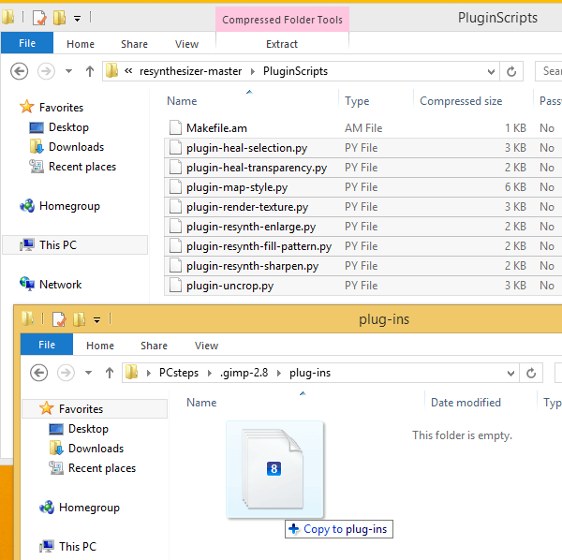This screenshot has width=562, height=560.
Task: Open Desktop in plug-ins navigation pane
Action: point(88,429)
